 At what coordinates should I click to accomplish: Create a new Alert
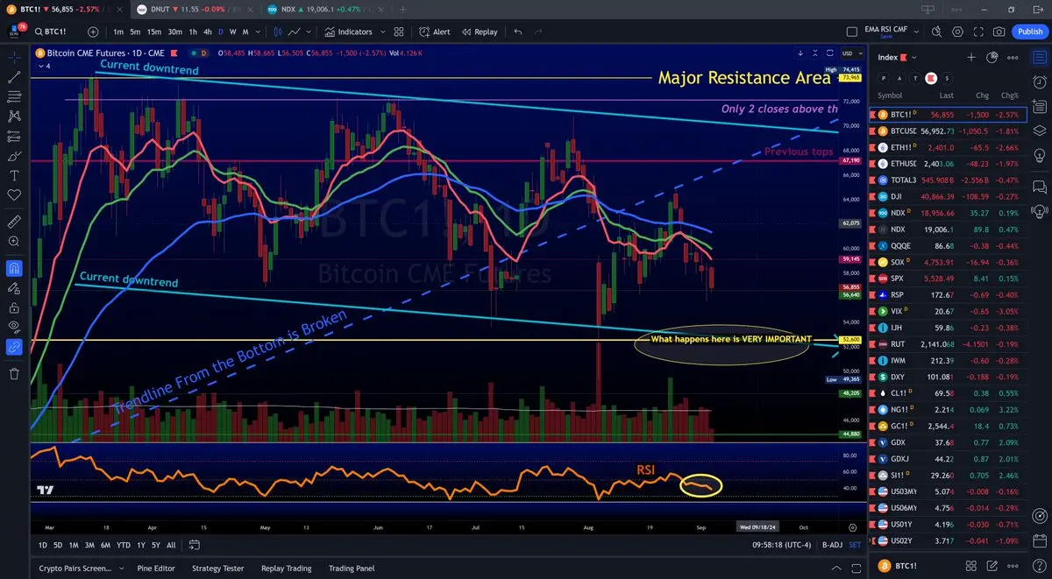pos(434,32)
